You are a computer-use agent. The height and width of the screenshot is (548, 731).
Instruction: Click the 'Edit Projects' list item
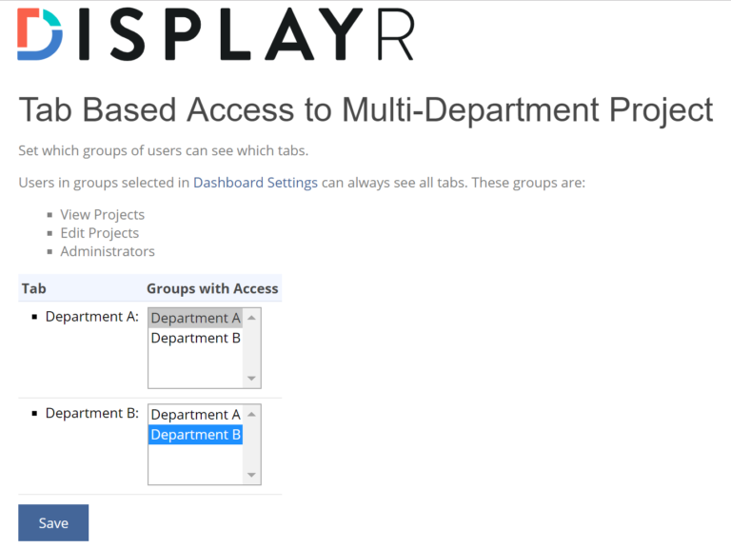[99, 233]
